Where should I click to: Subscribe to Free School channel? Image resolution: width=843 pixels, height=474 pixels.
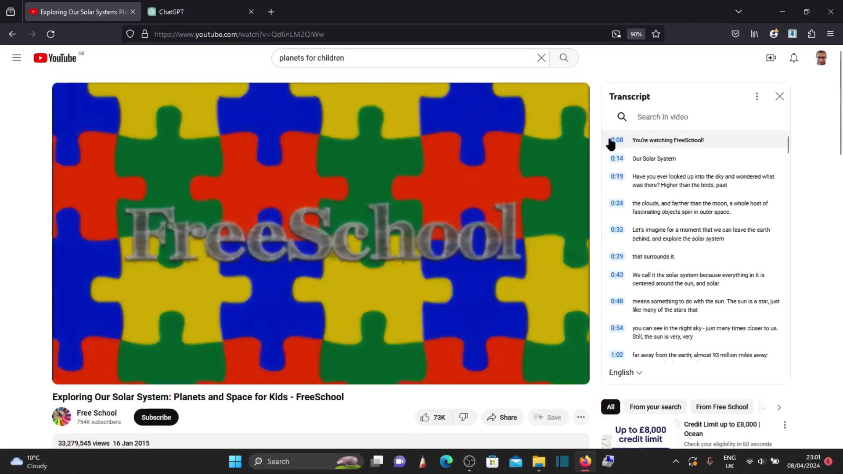point(156,417)
